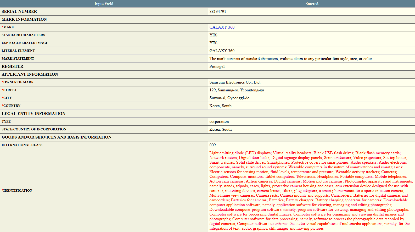The image size is (415, 232).
Task: Select the register value Principal
Action: pyautogui.click(x=217, y=67)
